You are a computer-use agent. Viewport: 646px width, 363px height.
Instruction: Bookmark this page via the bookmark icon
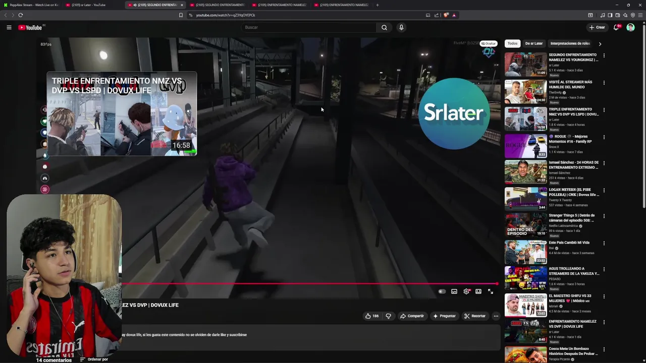pyautogui.click(x=181, y=15)
